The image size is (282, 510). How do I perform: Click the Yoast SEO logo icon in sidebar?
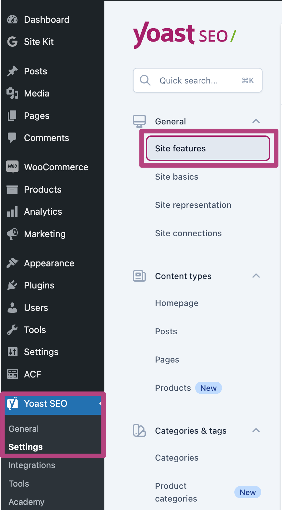point(12,403)
